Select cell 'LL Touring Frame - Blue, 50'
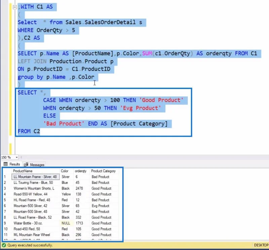Viewport: 269px width, 250px height. [x=35, y=182]
